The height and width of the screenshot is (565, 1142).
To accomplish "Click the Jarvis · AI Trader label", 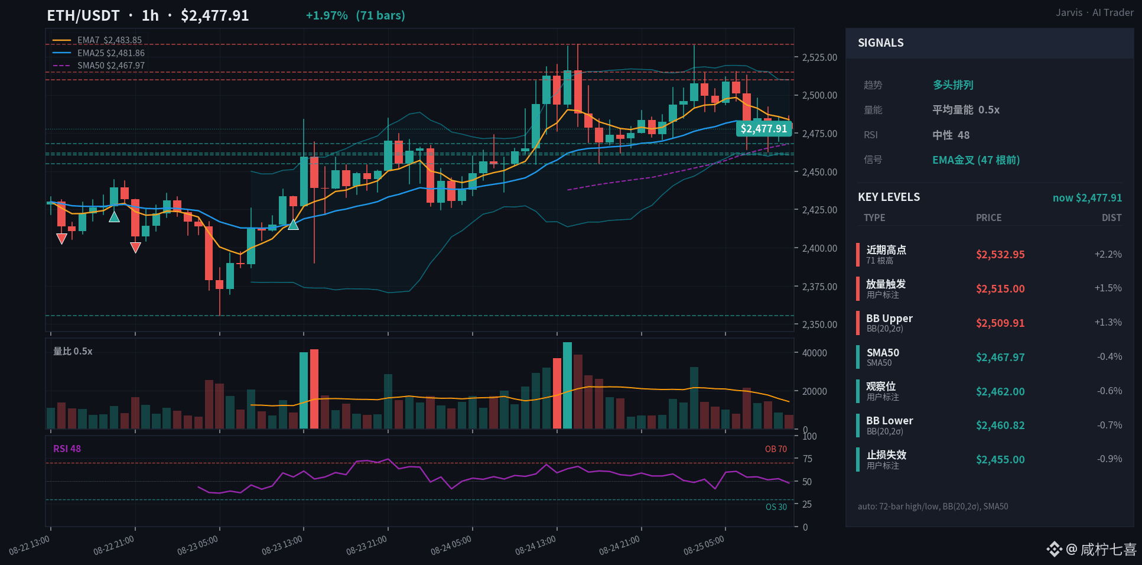I will click(1095, 12).
